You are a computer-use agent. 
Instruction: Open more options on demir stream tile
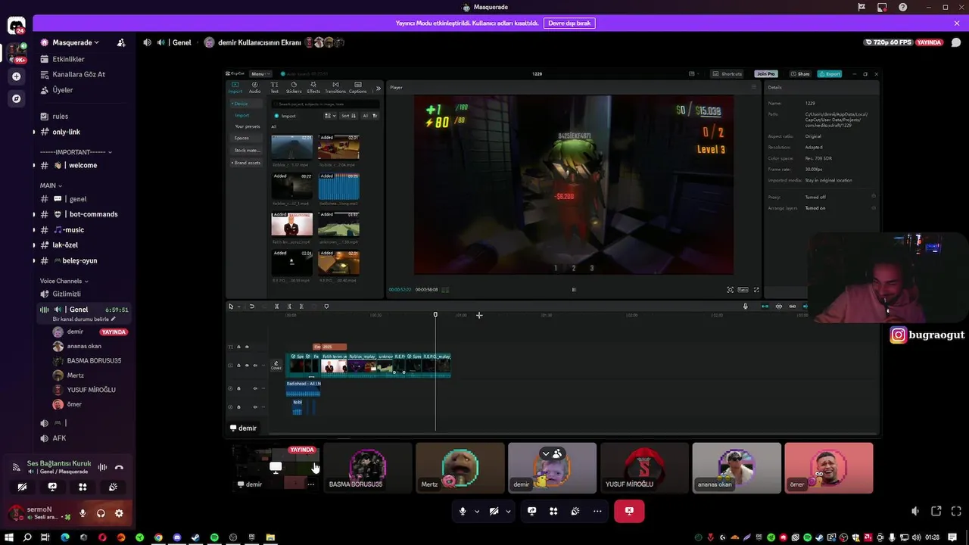click(x=310, y=484)
